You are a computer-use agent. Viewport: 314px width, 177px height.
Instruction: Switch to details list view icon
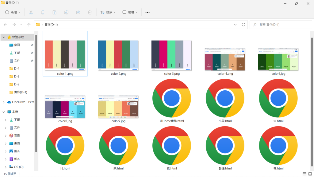(304, 174)
